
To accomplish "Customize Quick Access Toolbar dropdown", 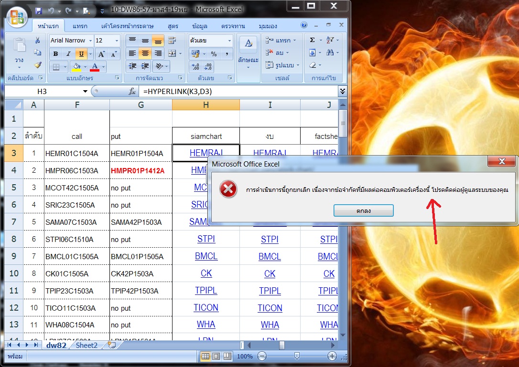I will point(102,11).
